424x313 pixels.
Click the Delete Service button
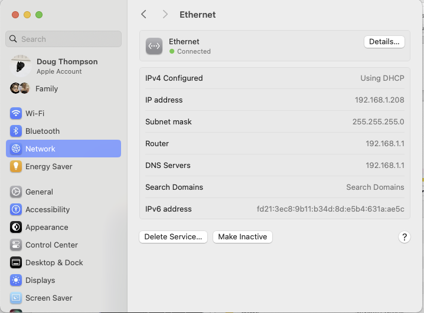click(x=173, y=237)
